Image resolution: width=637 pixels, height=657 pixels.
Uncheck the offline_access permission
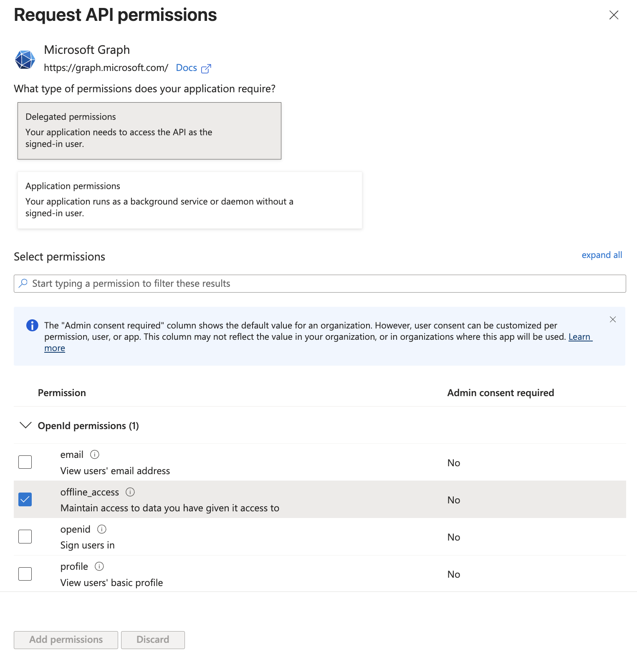click(25, 499)
